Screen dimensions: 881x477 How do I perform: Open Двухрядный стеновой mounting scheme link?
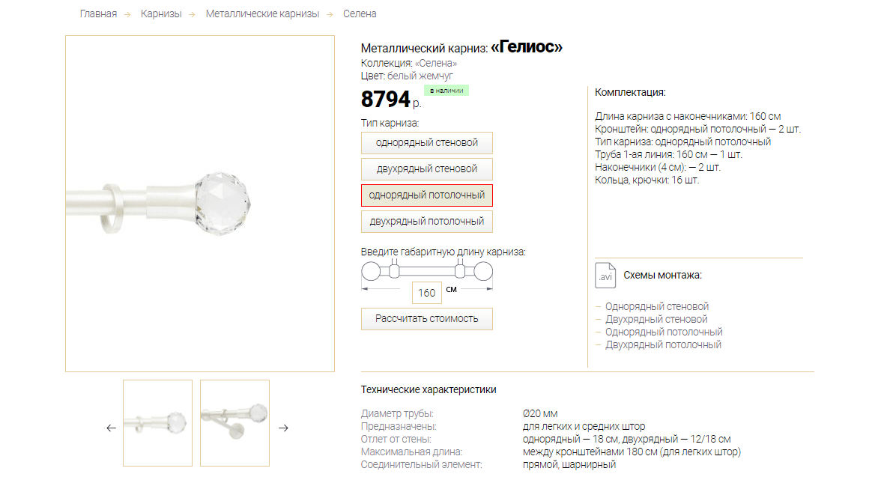(656, 319)
